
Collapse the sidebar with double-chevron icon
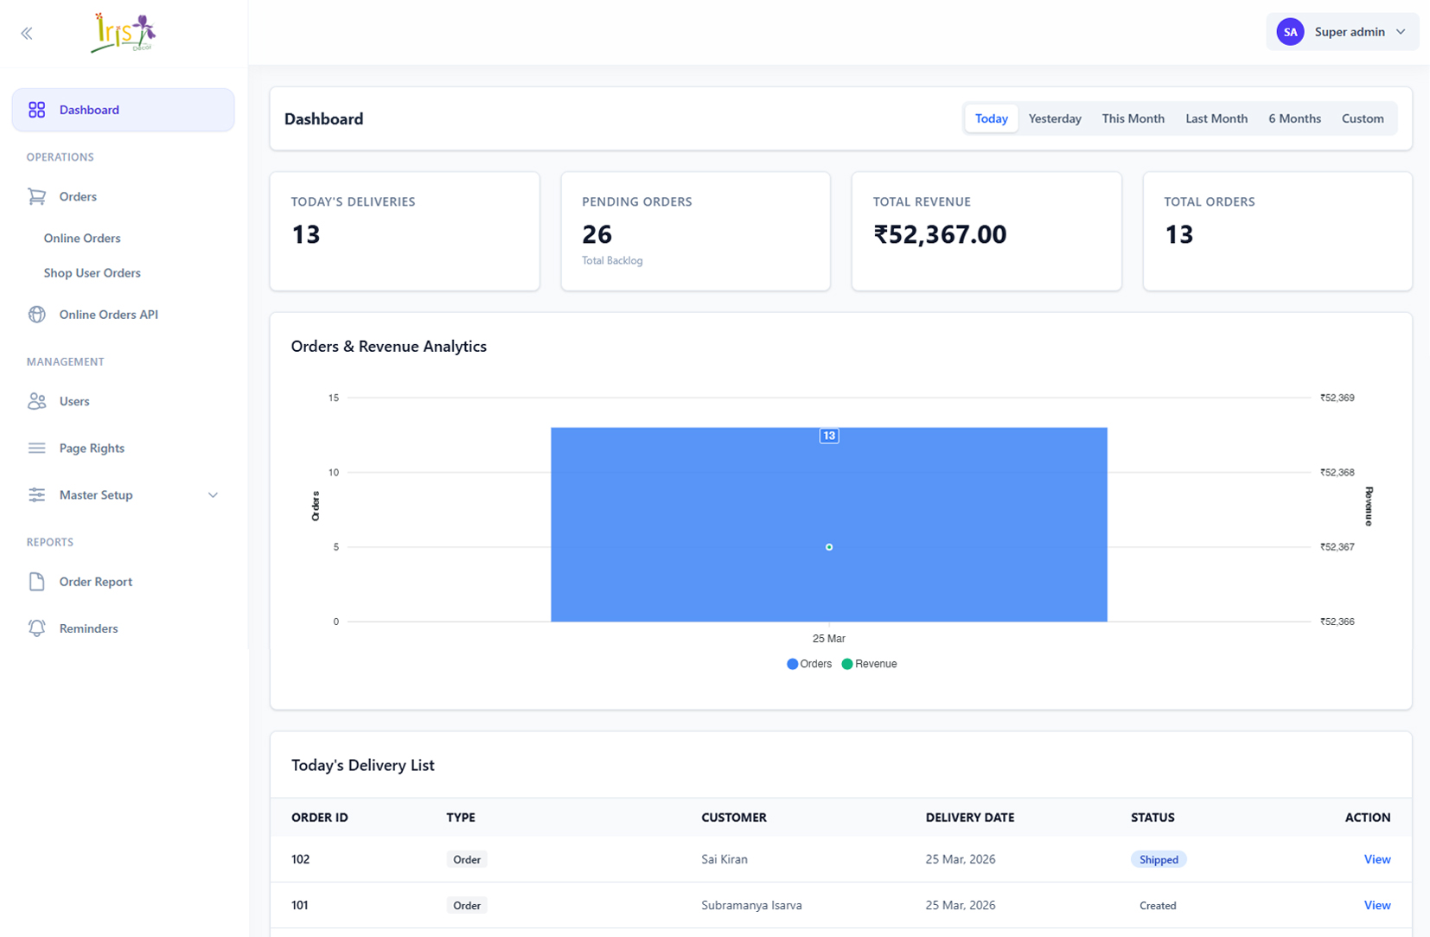[x=27, y=34]
